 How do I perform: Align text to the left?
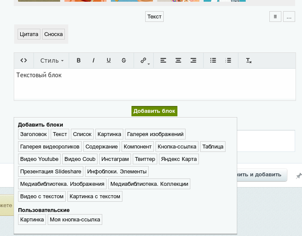coord(163,61)
